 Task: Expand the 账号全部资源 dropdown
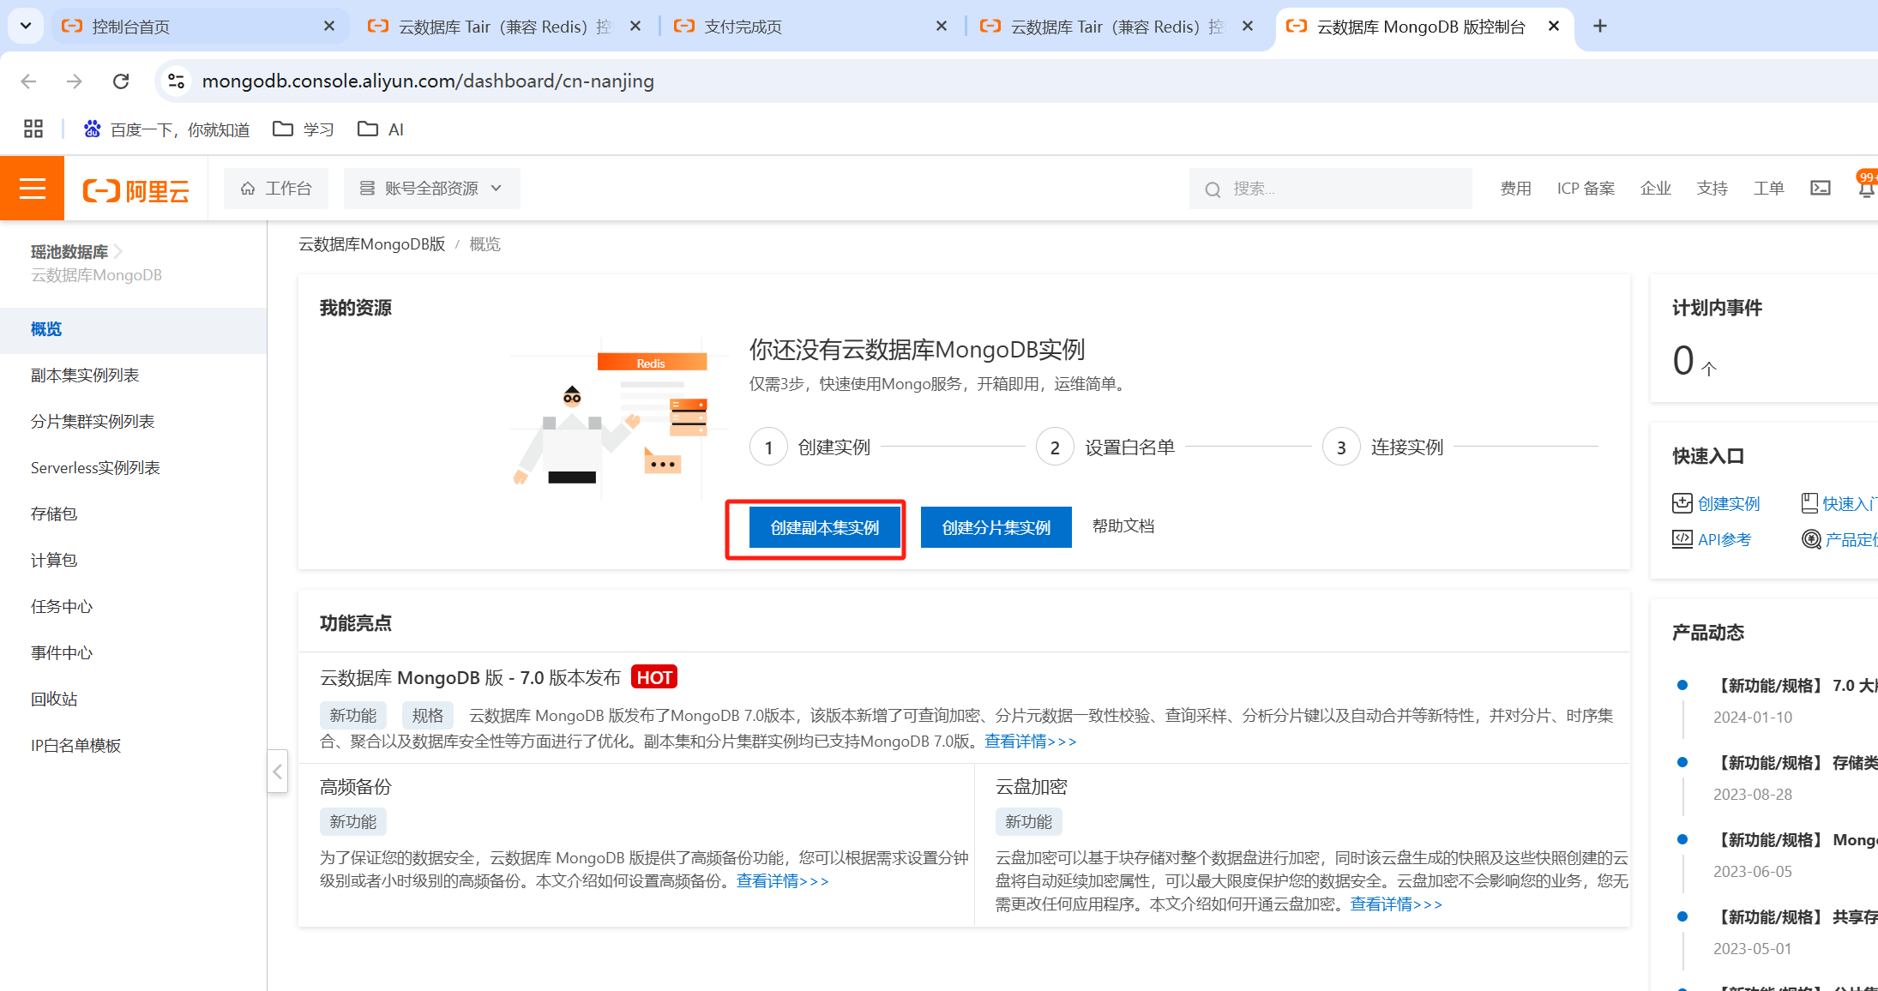431,188
